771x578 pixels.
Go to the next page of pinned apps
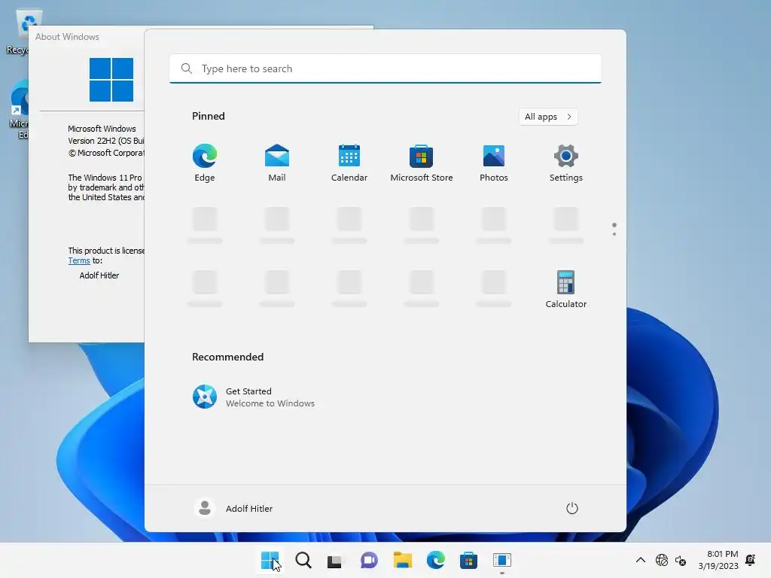614,234
